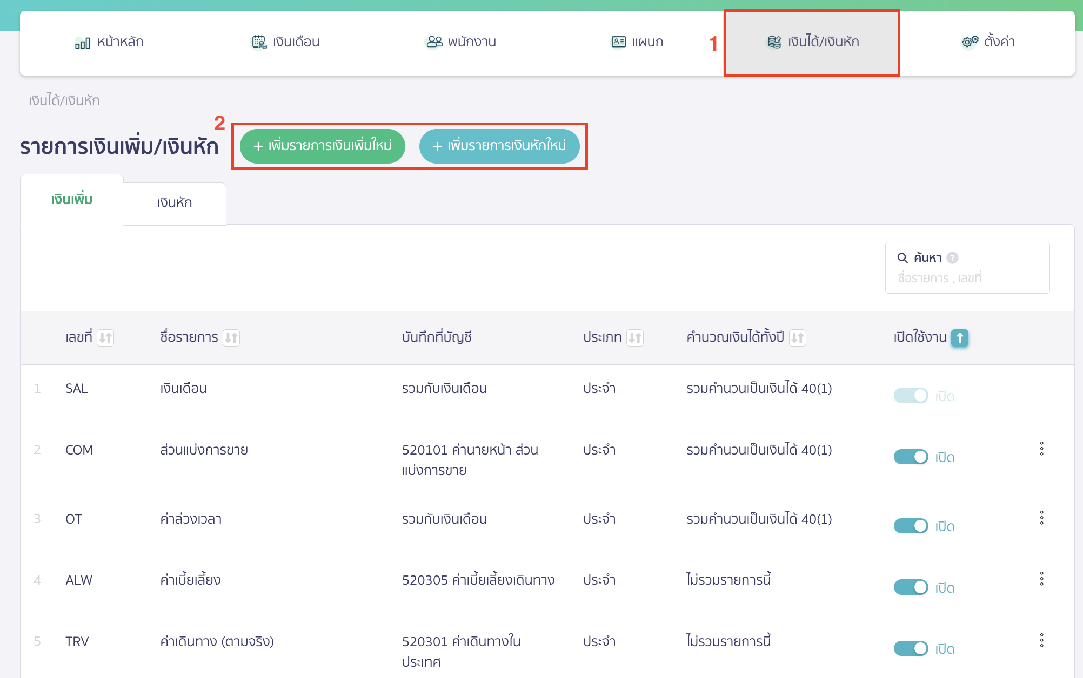Viewport: 1083px width, 678px height.
Task: Click เพิ่มรายการเงินหักใหม่ button
Action: [499, 146]
